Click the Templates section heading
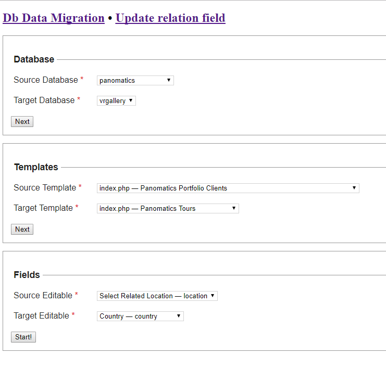The height and width of the screenshot is (380, 386). tap(36, 167)
